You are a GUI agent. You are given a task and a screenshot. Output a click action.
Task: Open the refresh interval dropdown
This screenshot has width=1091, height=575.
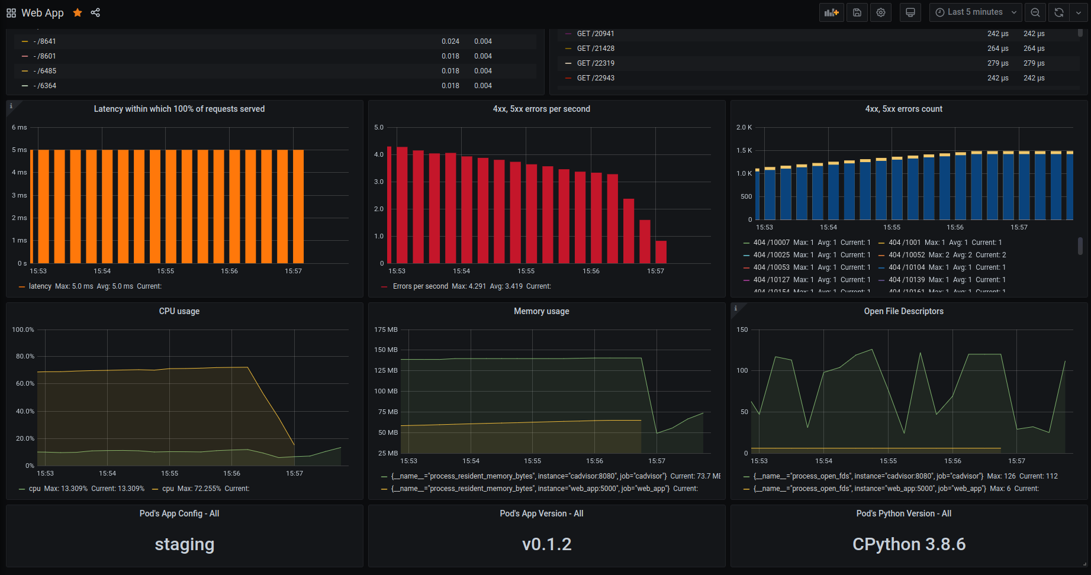tap(1079, 12)
